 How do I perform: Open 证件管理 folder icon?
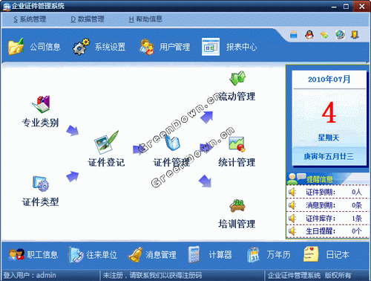click(x=173, y=143)
